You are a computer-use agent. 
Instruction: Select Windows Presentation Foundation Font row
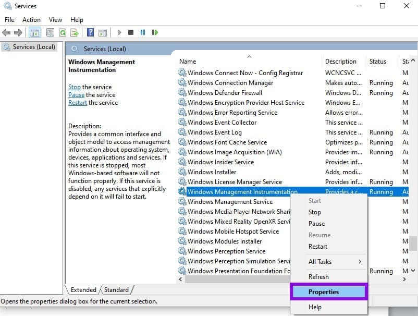coord(234,271)
